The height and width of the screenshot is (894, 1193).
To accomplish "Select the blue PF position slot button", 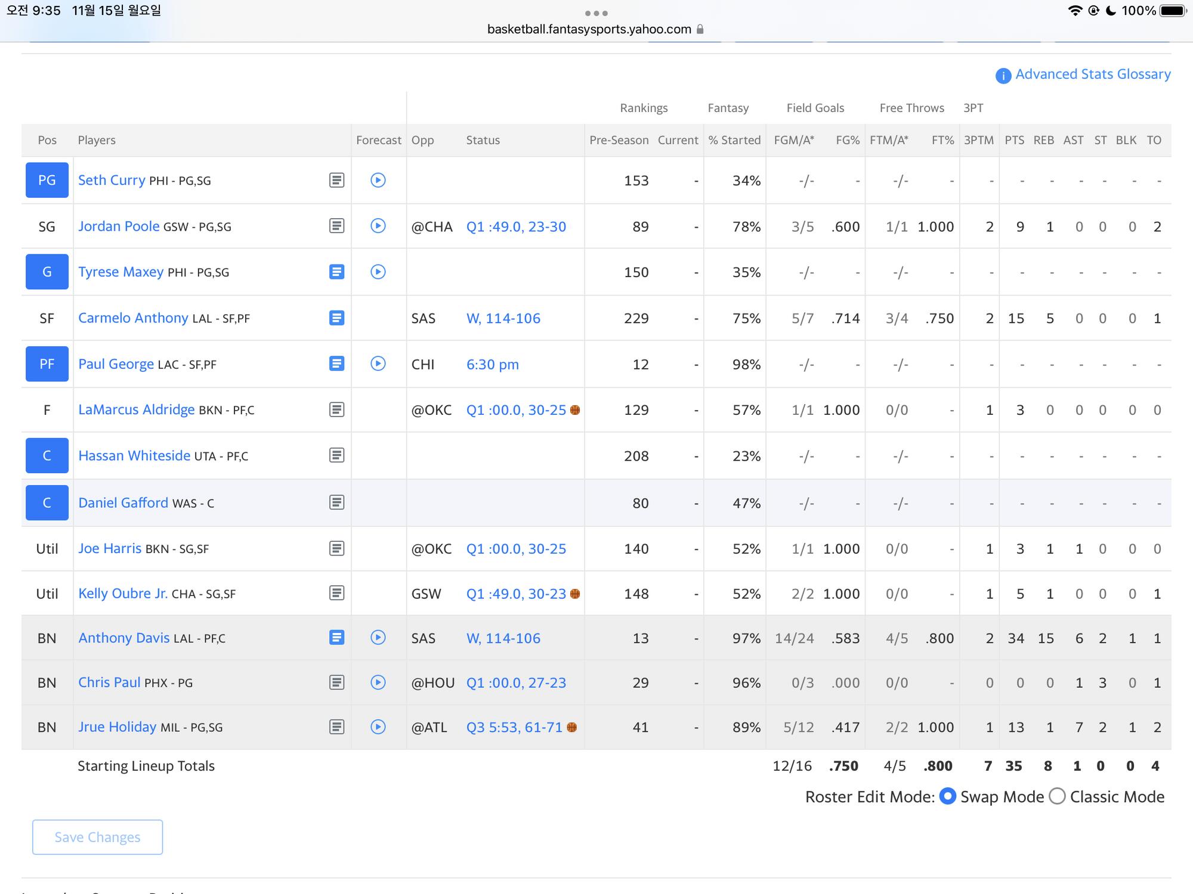I will (x=47, y=364).
